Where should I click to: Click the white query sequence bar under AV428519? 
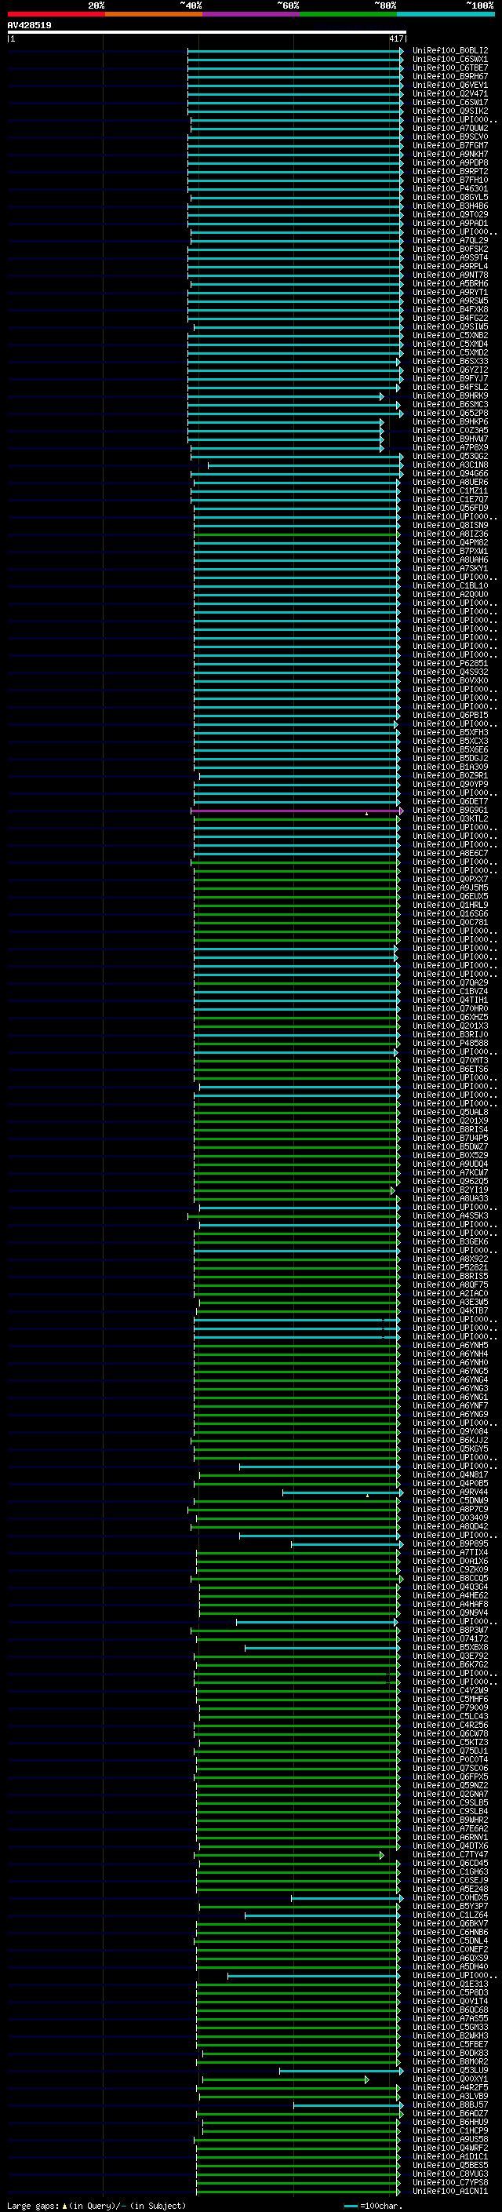pos(206,33)
